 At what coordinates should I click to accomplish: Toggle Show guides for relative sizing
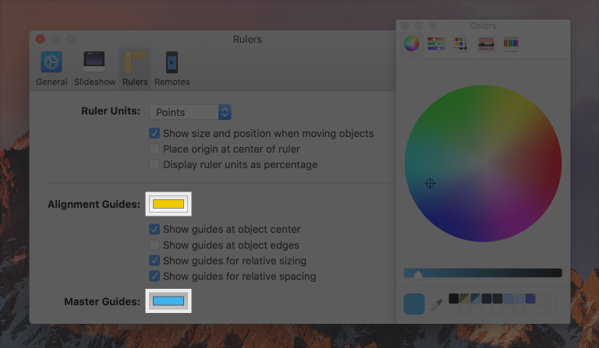pyautogui.click(x=154, y=261)
